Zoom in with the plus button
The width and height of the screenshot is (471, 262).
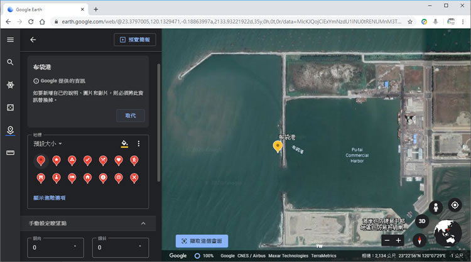coord(398,241)
